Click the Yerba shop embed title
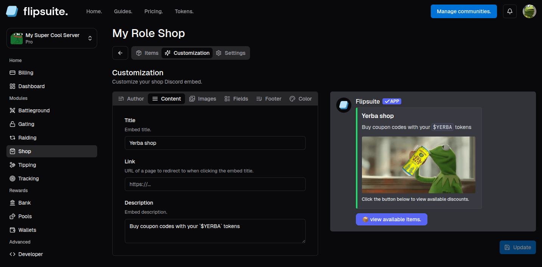 tap(377, 116)
